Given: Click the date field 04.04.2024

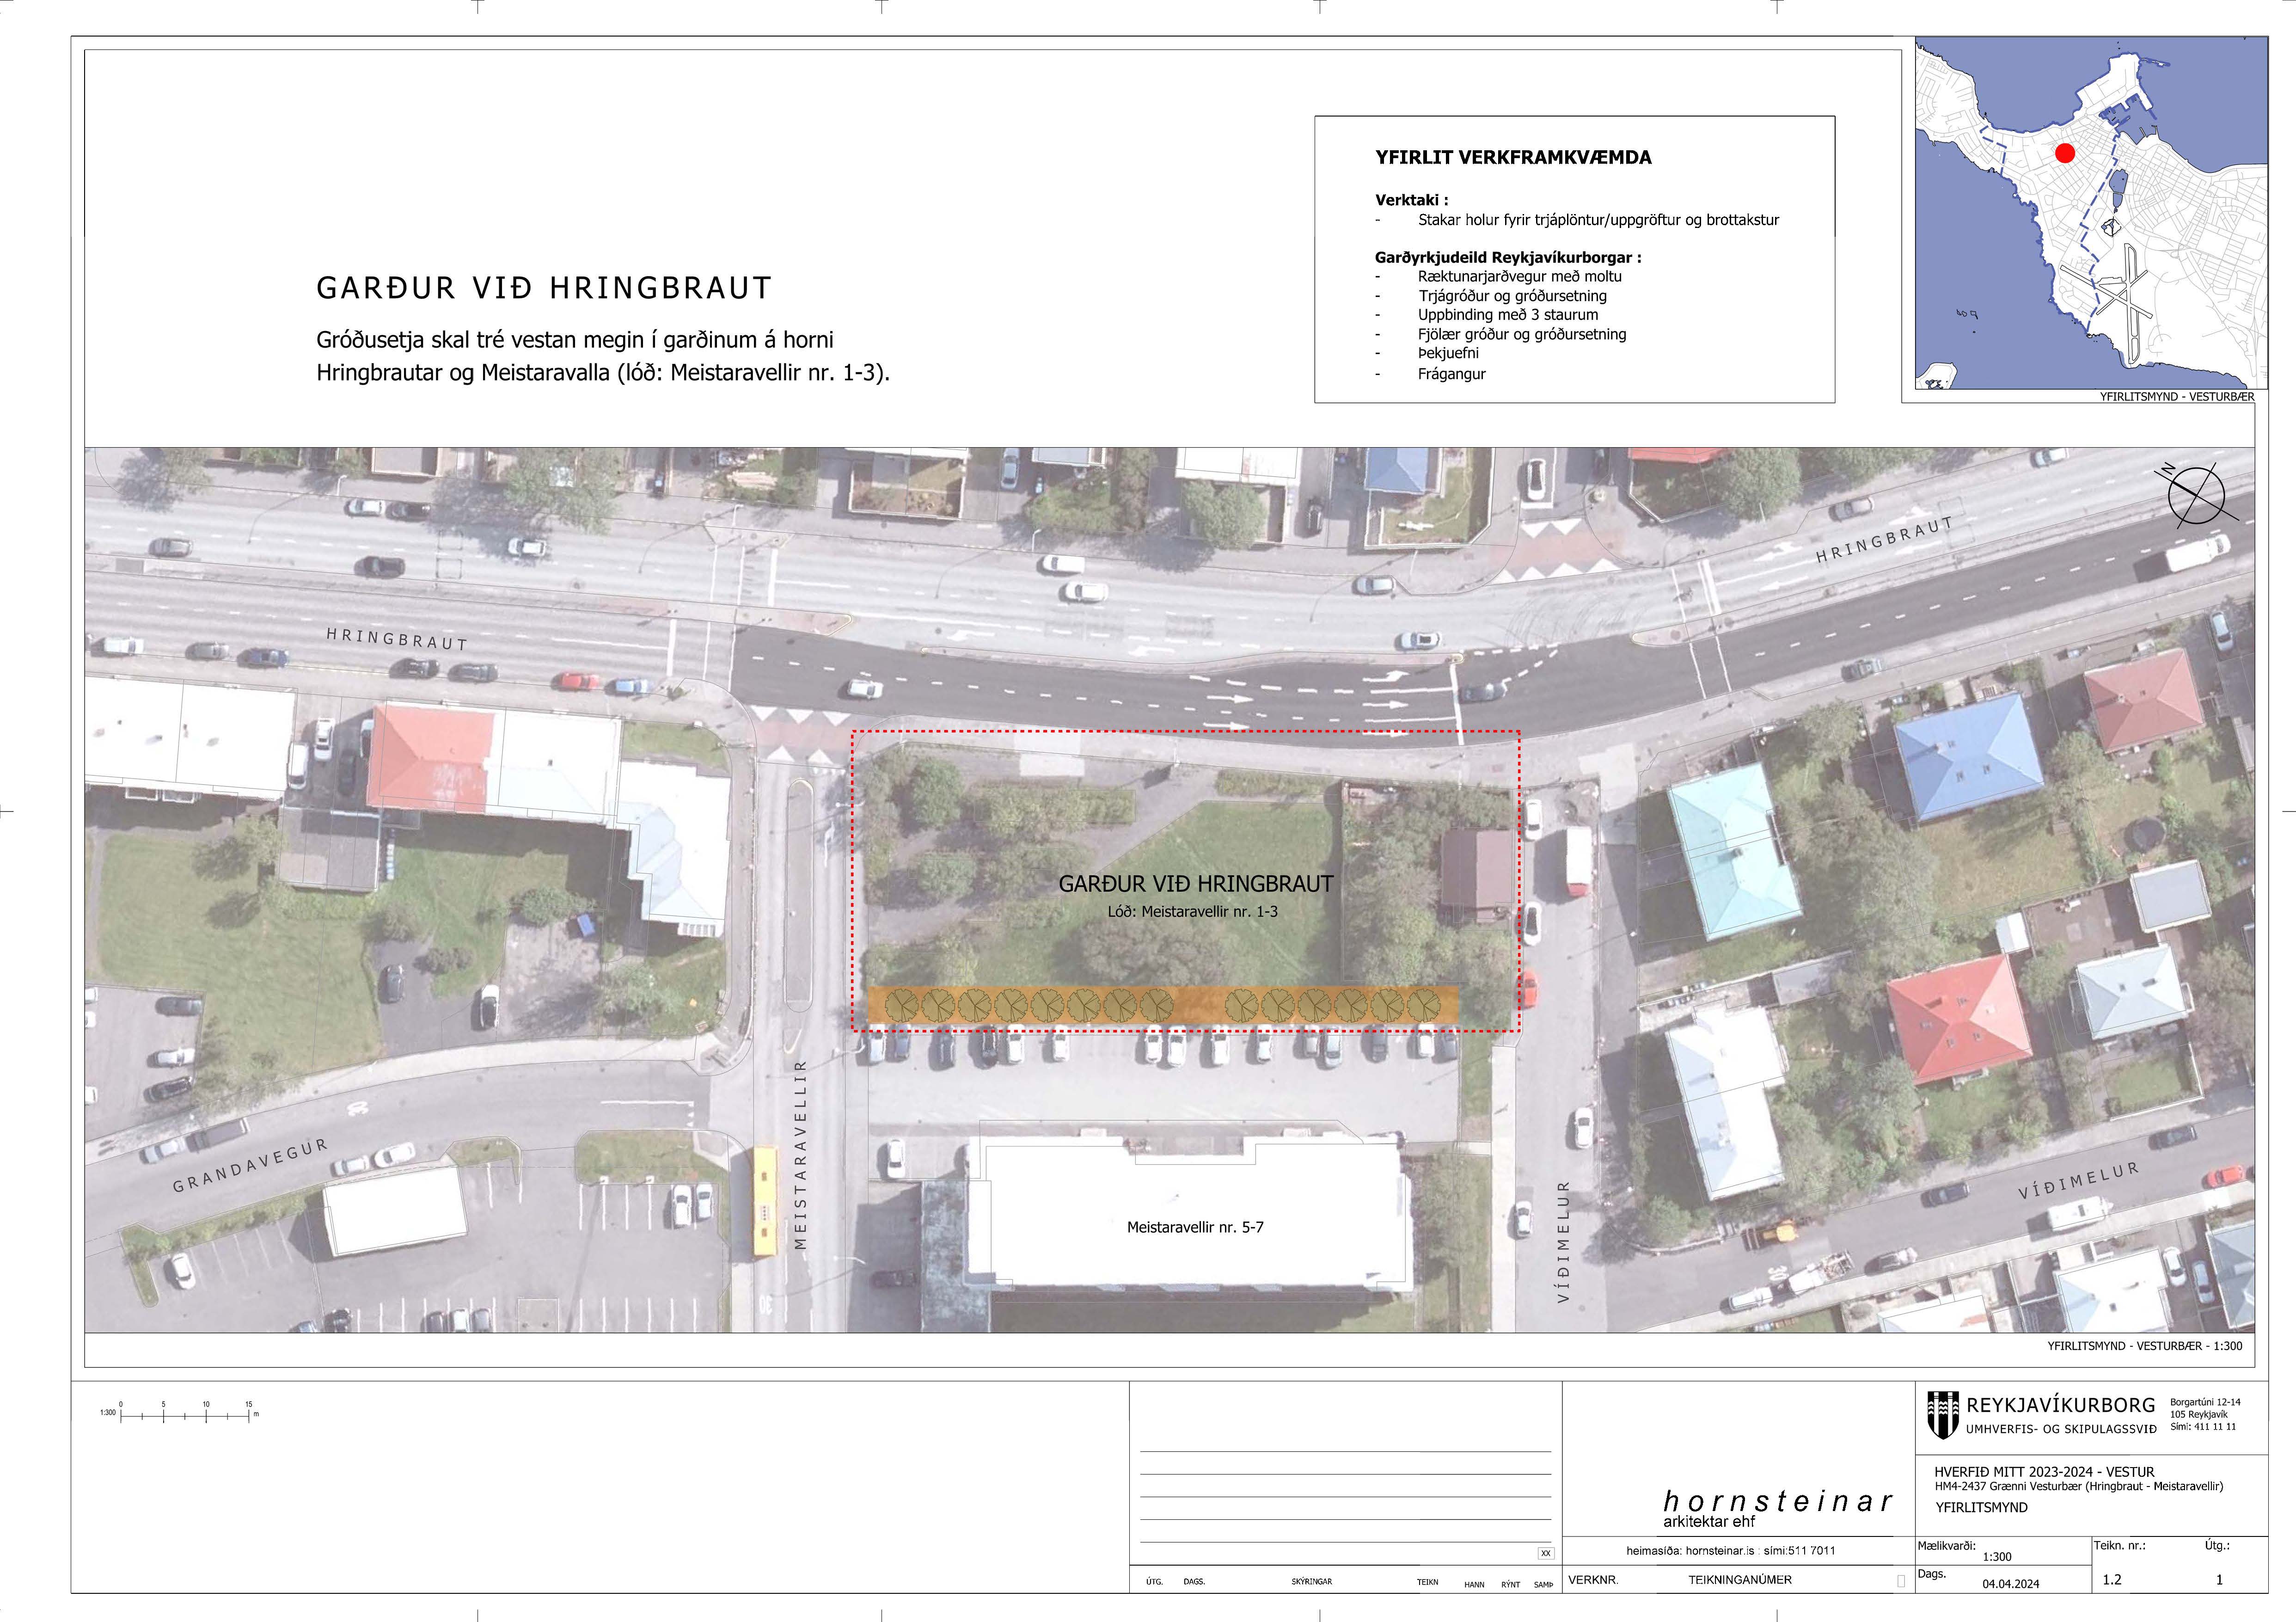Looking at the screenshot, I should coord(2010,1584).
